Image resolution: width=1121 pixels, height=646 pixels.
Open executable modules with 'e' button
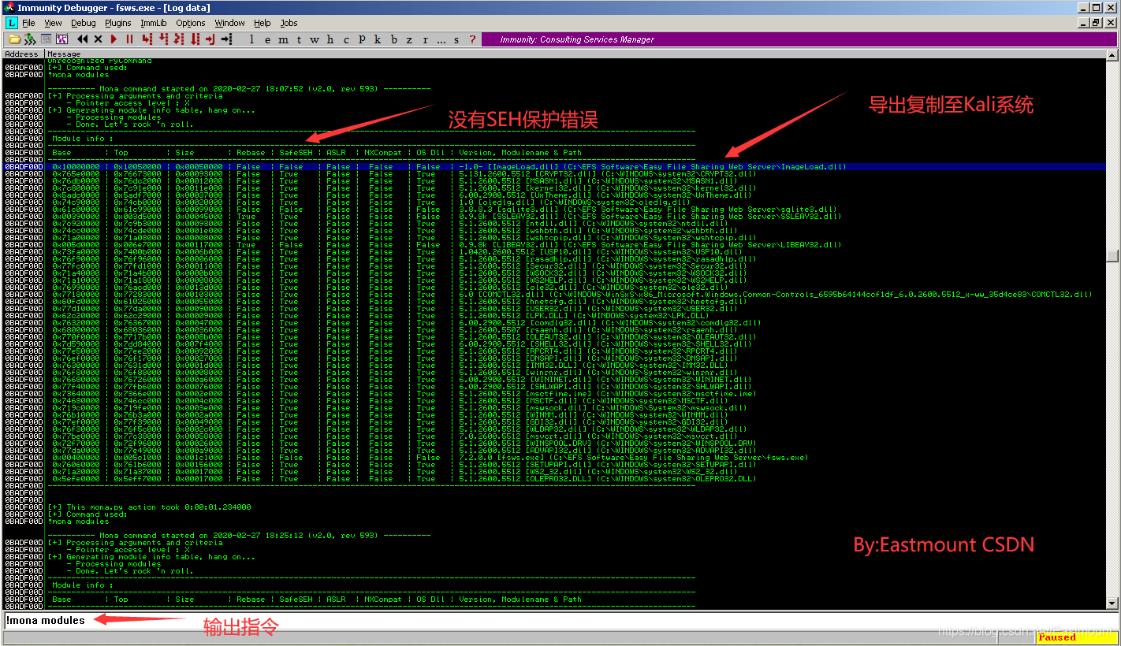[x=267, y=39]
